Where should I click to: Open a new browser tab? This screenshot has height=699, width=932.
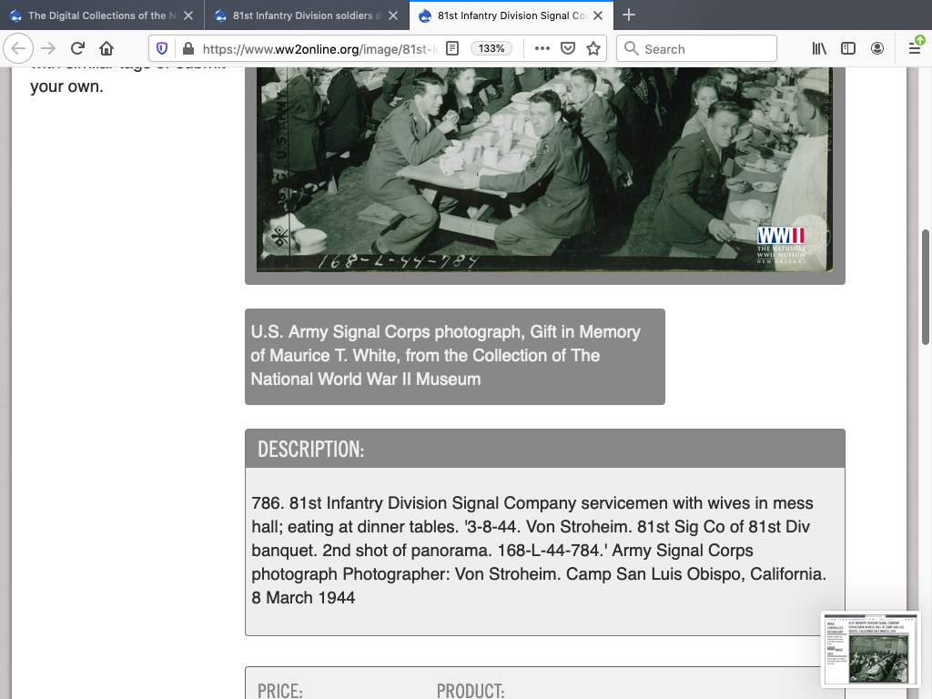click(629, 15)
